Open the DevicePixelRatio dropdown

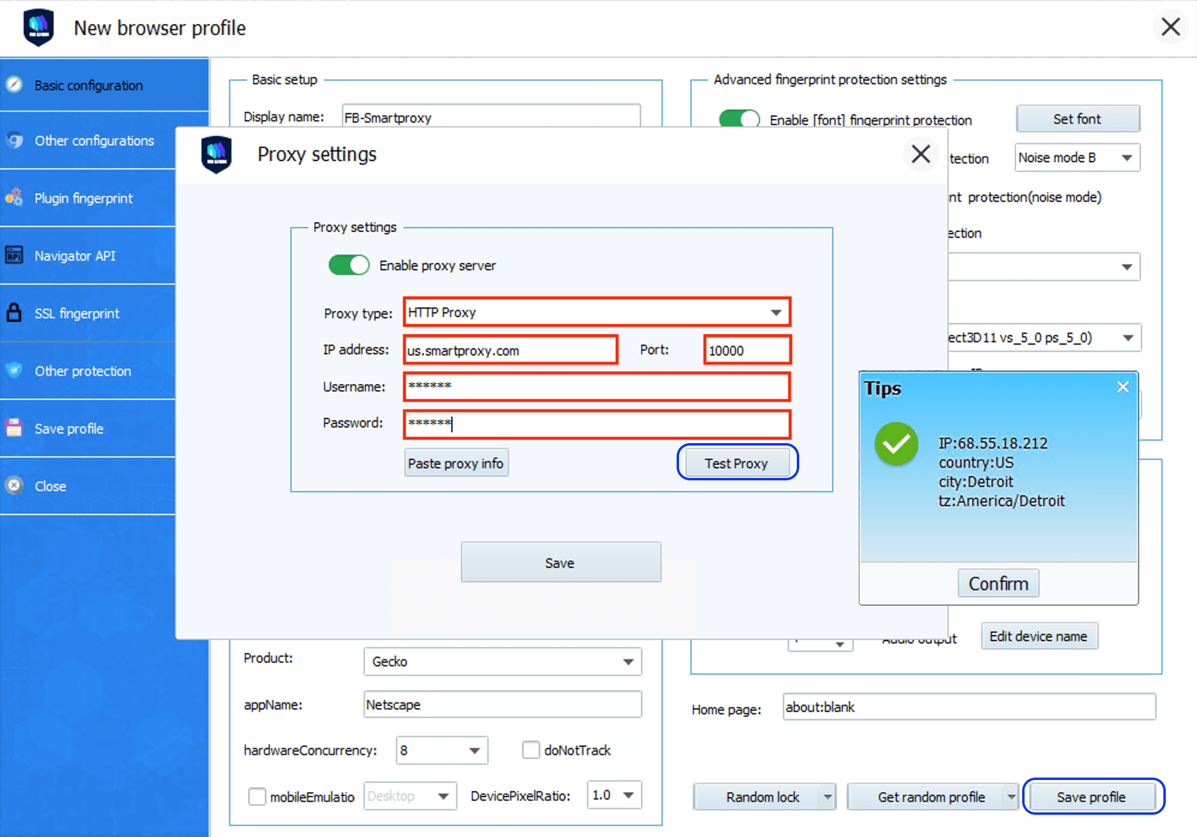tap(614, 795)
